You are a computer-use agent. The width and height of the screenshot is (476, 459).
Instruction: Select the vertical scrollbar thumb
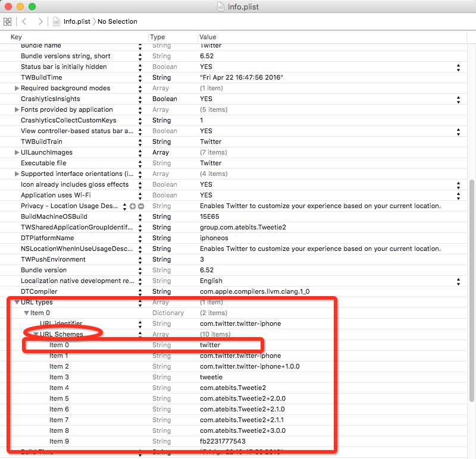pos(471,291)
